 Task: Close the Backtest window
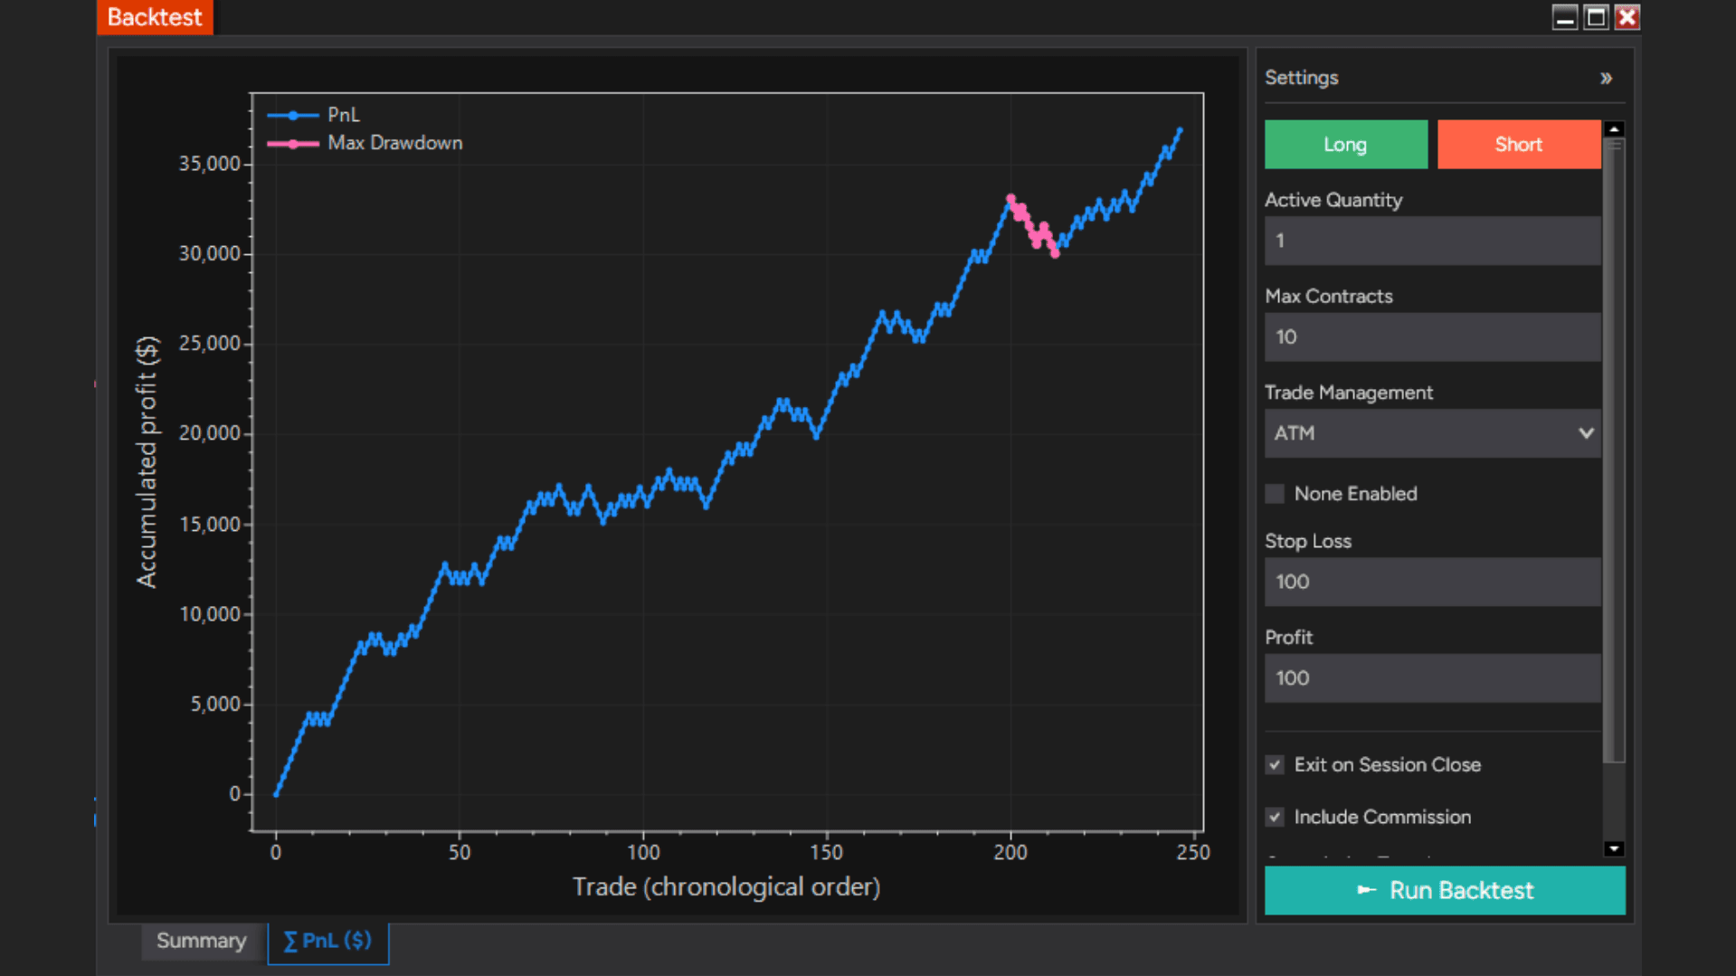(1627, 17)
